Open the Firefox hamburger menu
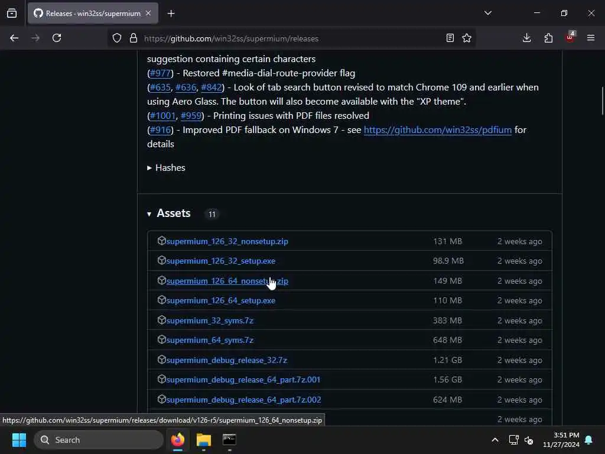Screen dimensions: 605x454 point(591,38)
